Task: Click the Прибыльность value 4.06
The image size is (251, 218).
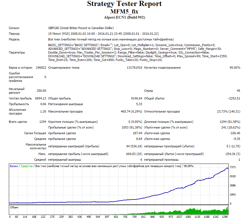Action: 43,104
